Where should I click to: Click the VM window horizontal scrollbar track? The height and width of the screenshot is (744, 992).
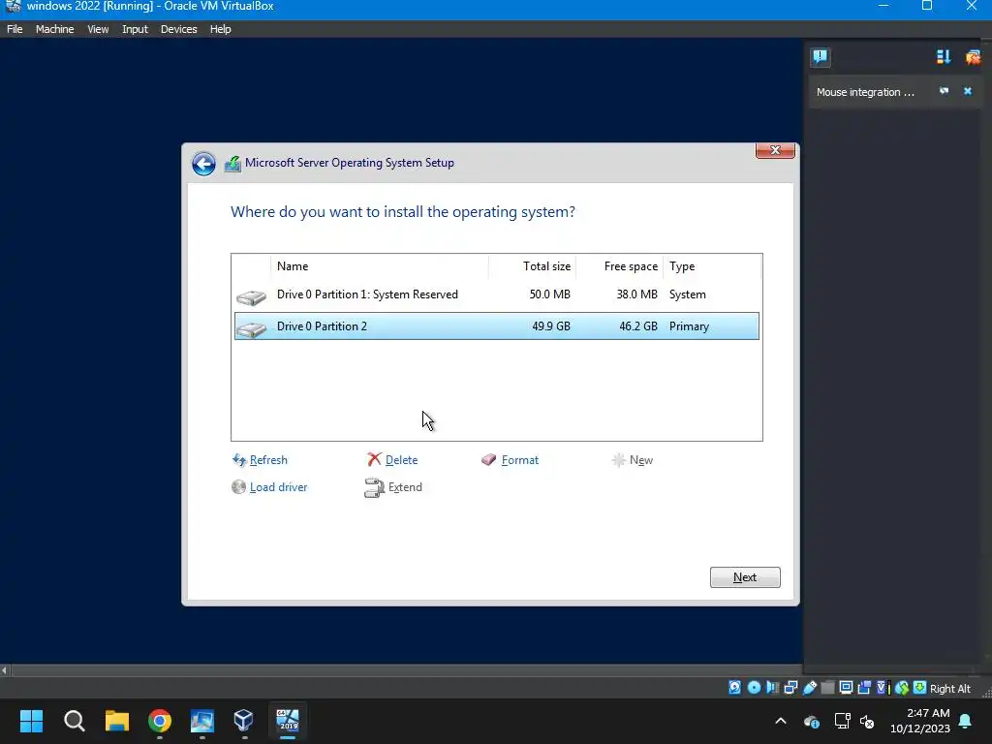[x=406, y=670]
